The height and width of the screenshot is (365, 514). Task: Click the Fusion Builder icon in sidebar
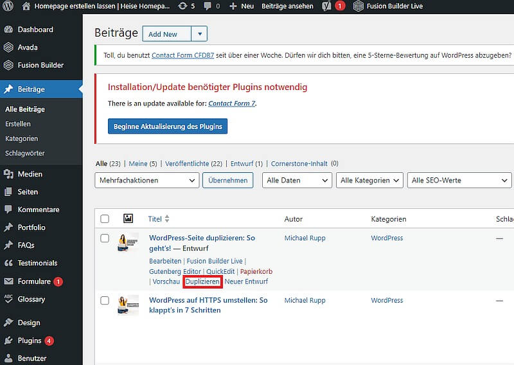tap(8, 65)
